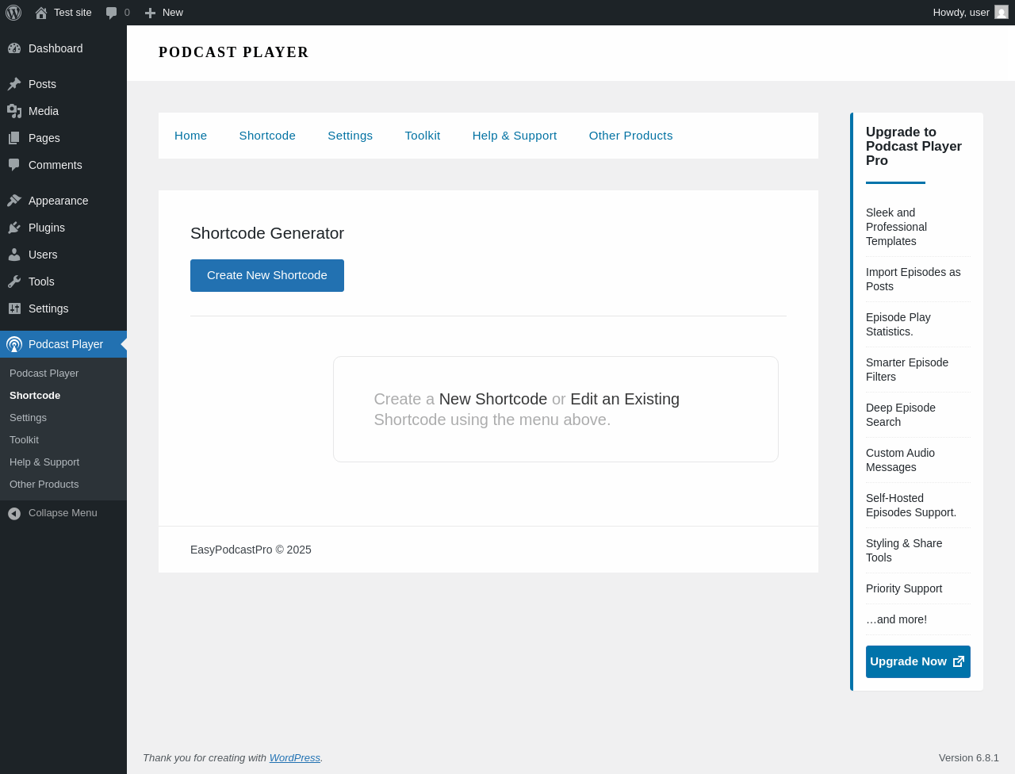Open the Media menu item

[x=63, y=111]
